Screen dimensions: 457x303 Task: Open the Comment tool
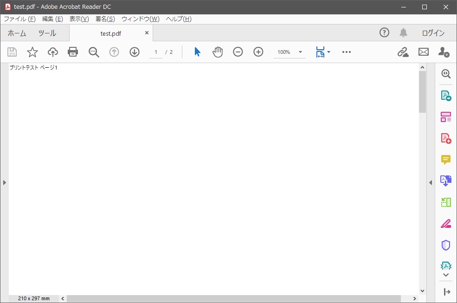(x=446, y=160)
